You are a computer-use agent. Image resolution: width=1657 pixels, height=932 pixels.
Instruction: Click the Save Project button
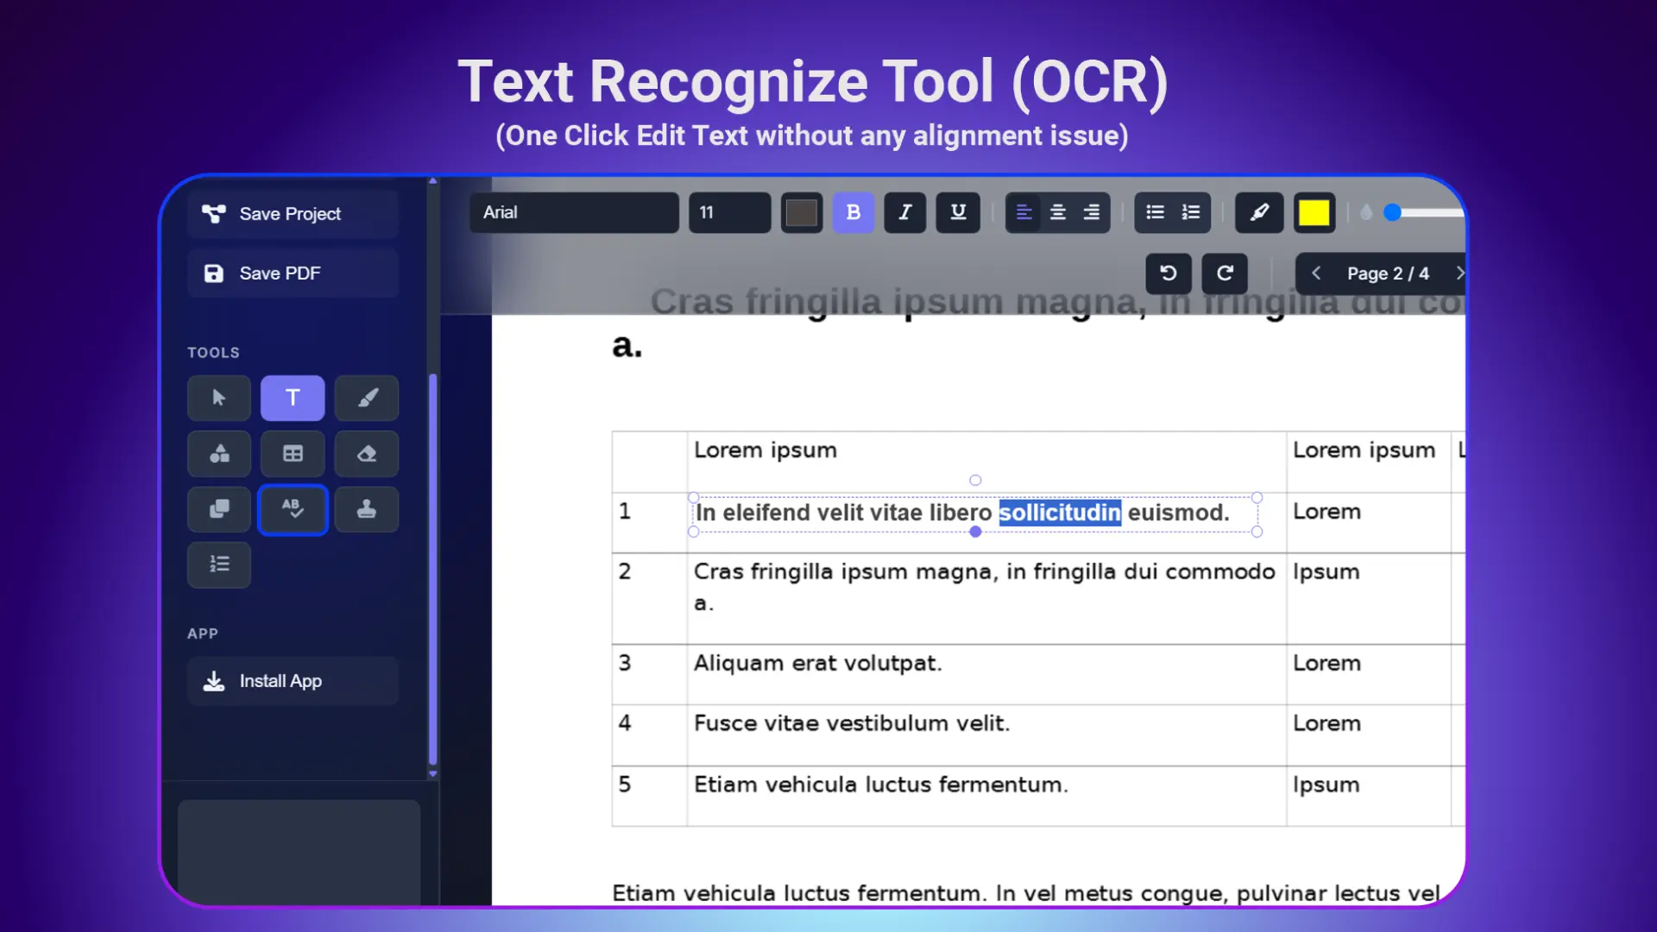tap(292, 213)
